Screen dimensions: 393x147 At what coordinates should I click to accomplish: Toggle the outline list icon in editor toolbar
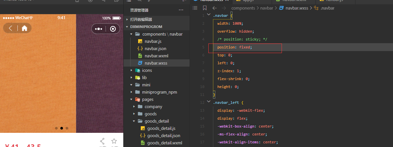click(195, 8)
